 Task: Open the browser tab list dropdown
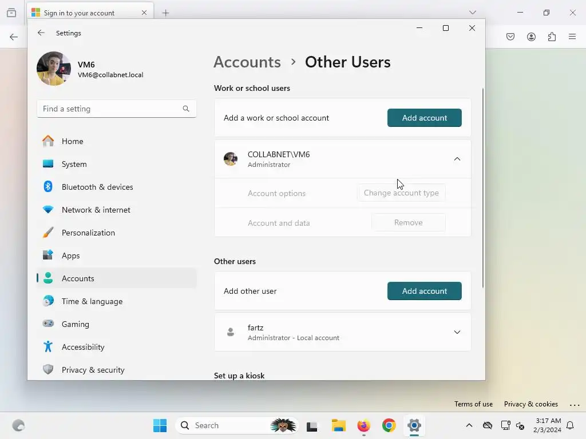point(472,13)
